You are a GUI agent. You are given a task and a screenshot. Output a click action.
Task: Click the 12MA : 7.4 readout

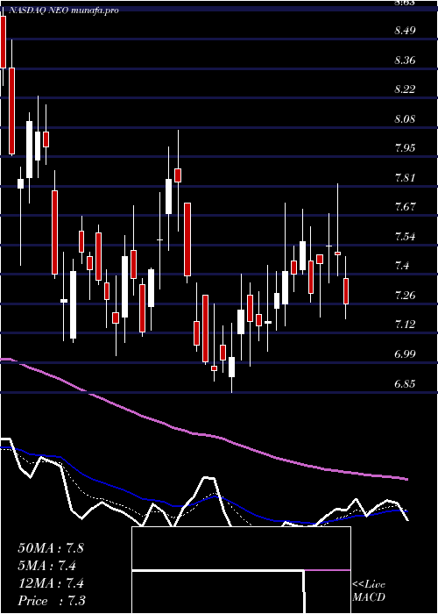coord(51,583)
